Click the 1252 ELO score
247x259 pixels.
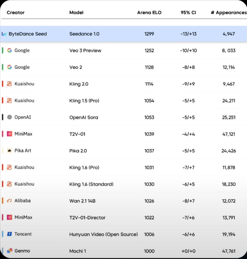tap(149, 51)
